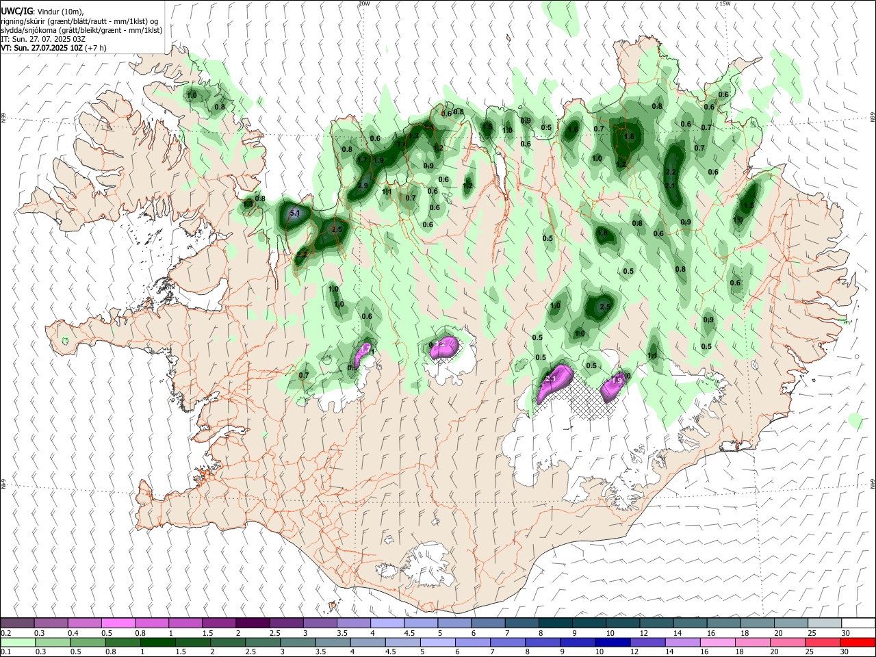Pick the light gray 25 swatch, upper scale

[825, 623]
